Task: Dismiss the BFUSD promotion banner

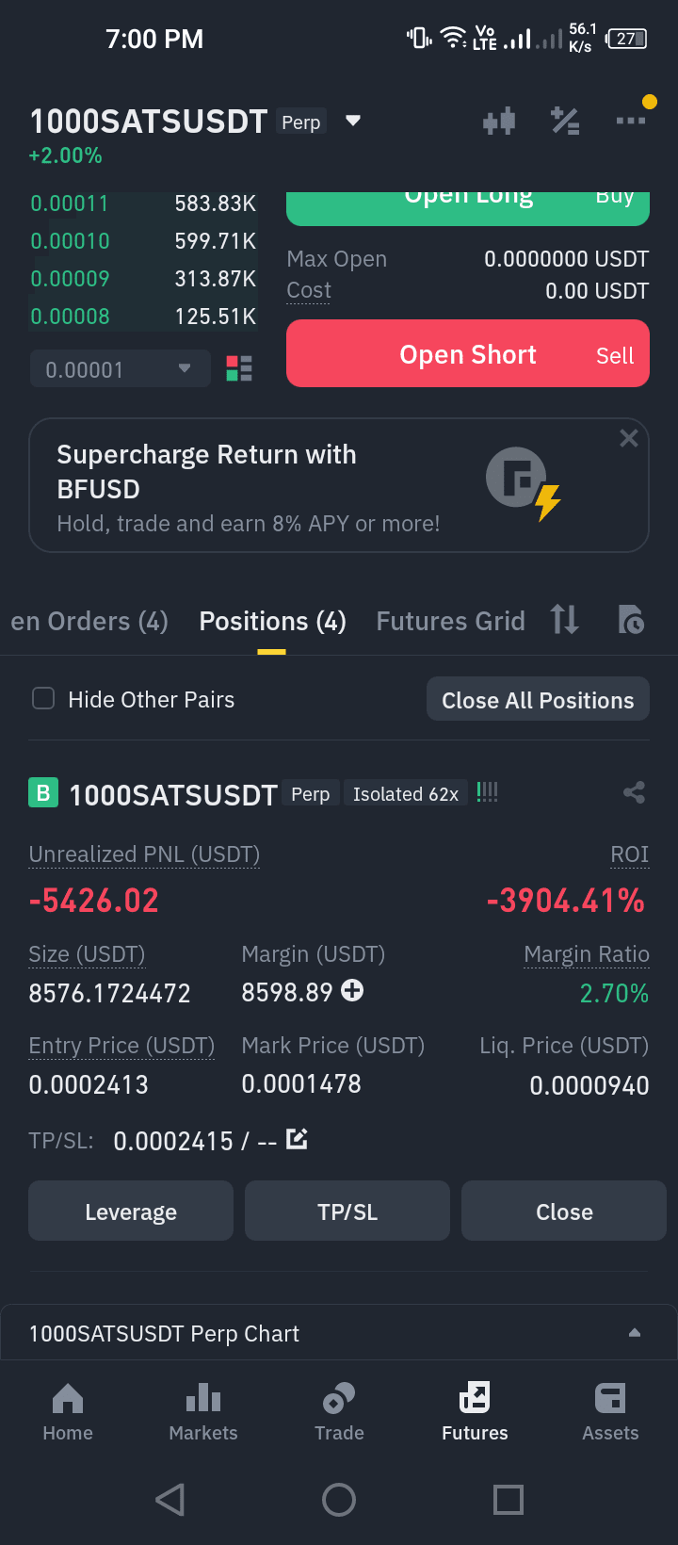Action: coord(629,438)
